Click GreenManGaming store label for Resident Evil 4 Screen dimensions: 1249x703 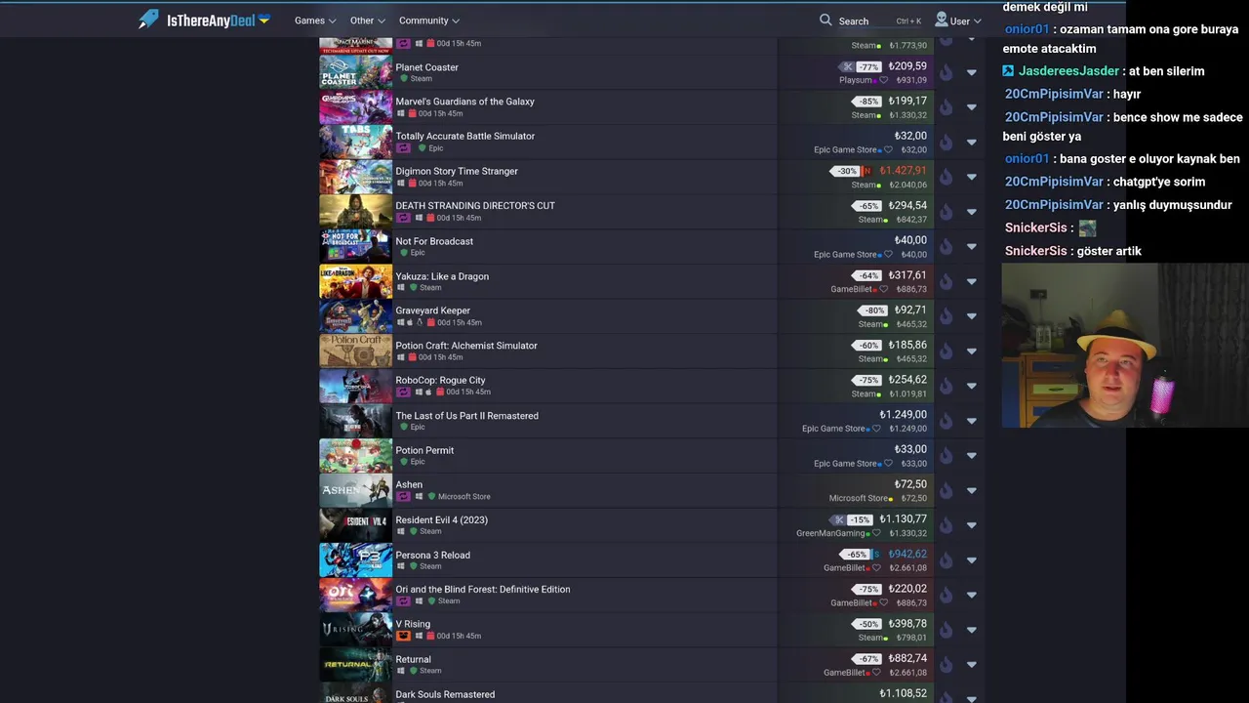pos(831,533)
